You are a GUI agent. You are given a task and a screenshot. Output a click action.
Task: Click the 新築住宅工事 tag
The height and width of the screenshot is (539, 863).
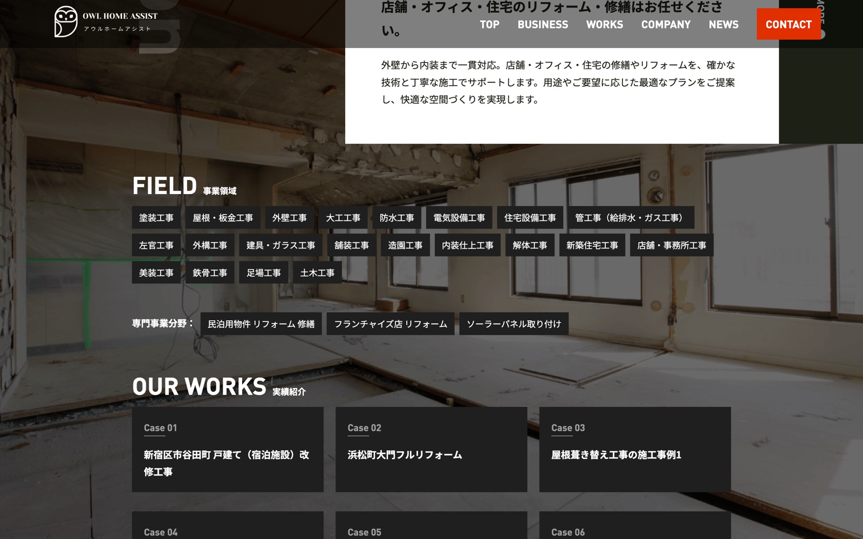tap(592, 245)
